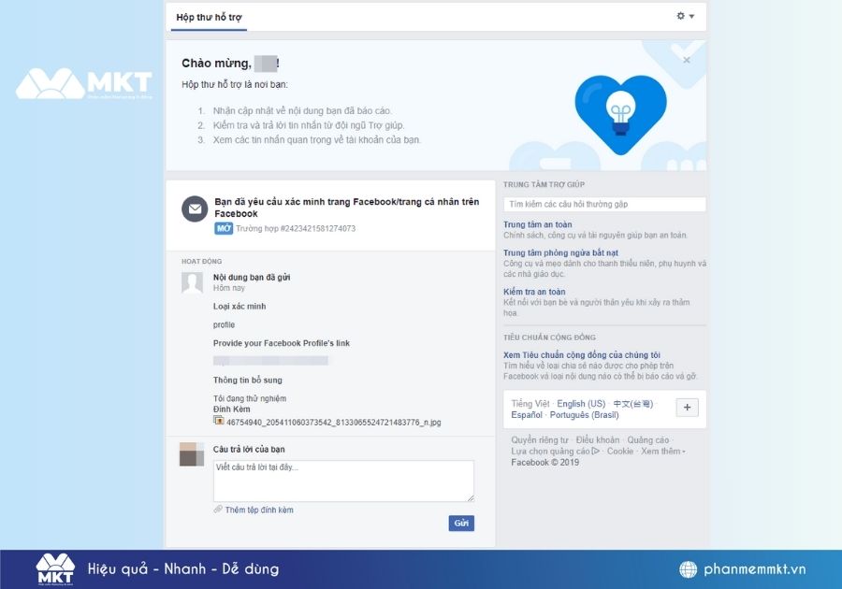The image size is (842, 589).
Task: Click the paperclip attachment icon
Action: [218, 510]
